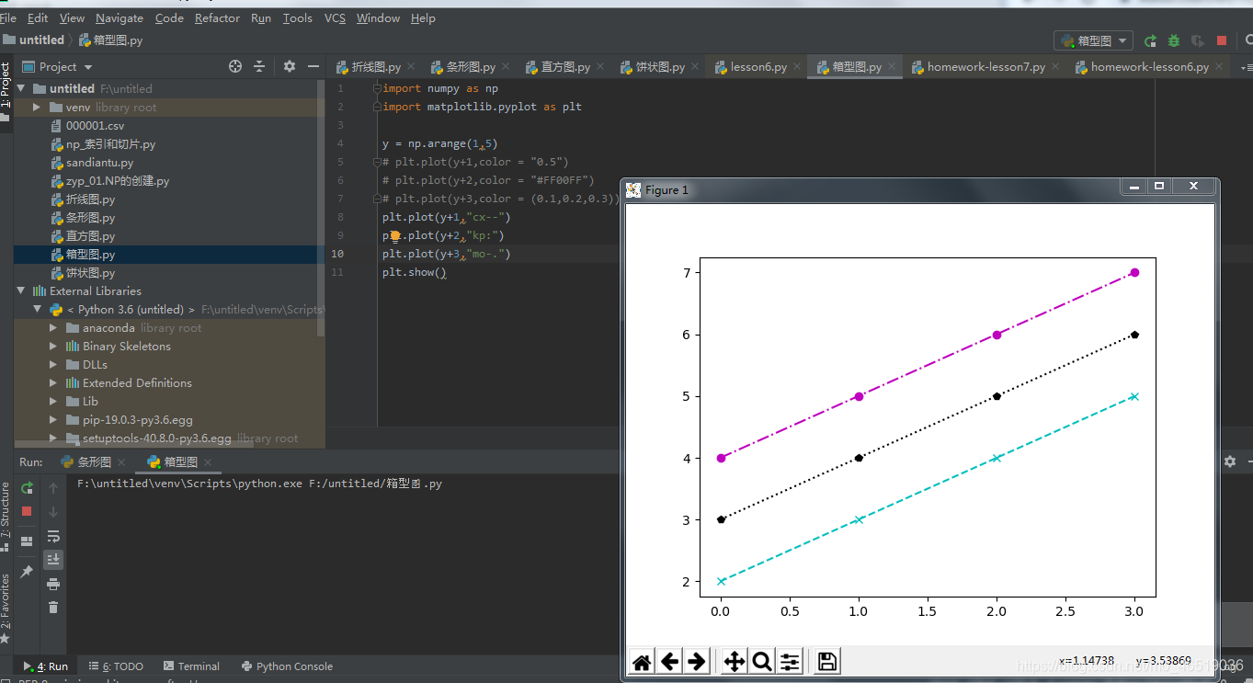Collapse the Python 3.6 (untitled) node
The width and height of the screenshot is (1253, 683).
[x=37, y=310]
